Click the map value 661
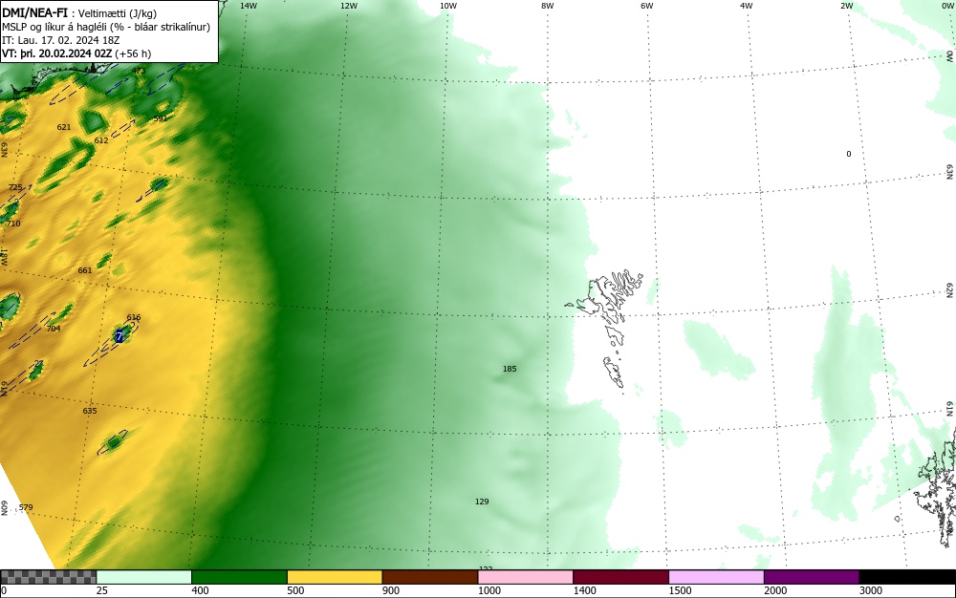 tap(85, 269)
